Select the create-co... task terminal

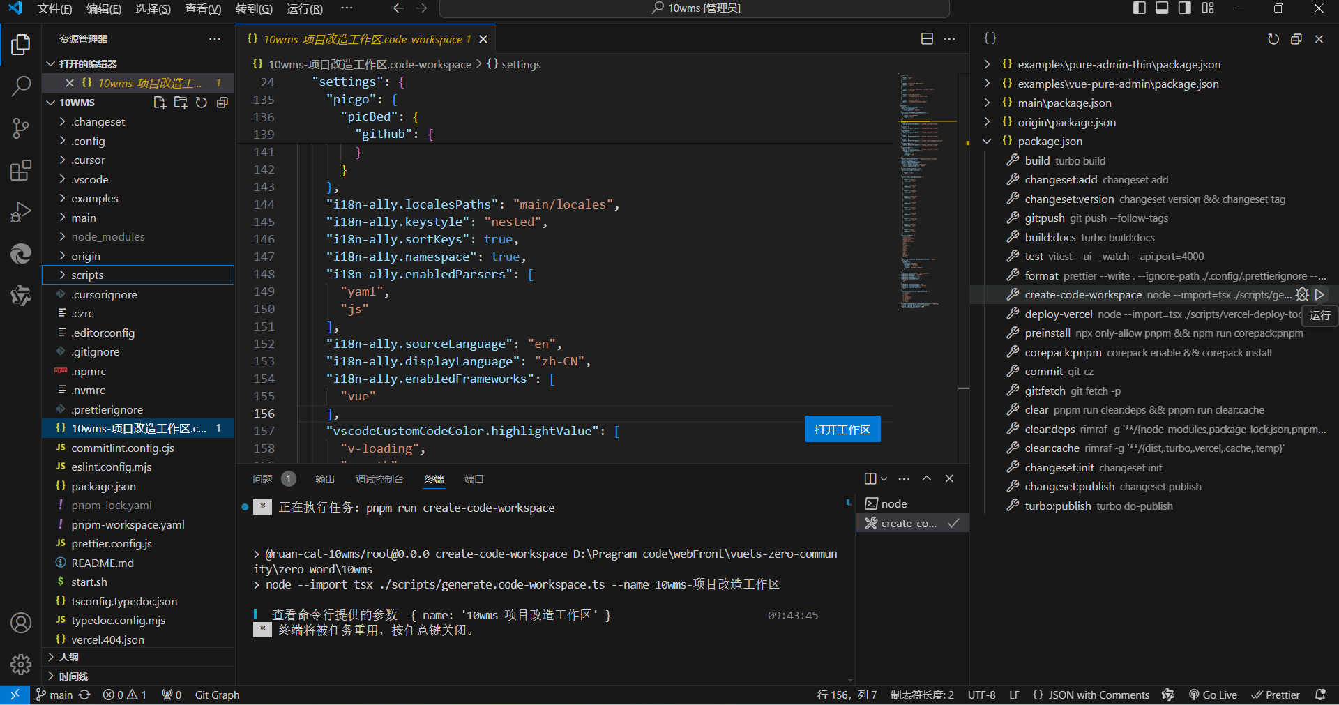pyautogui.click(x=912, y=523)
